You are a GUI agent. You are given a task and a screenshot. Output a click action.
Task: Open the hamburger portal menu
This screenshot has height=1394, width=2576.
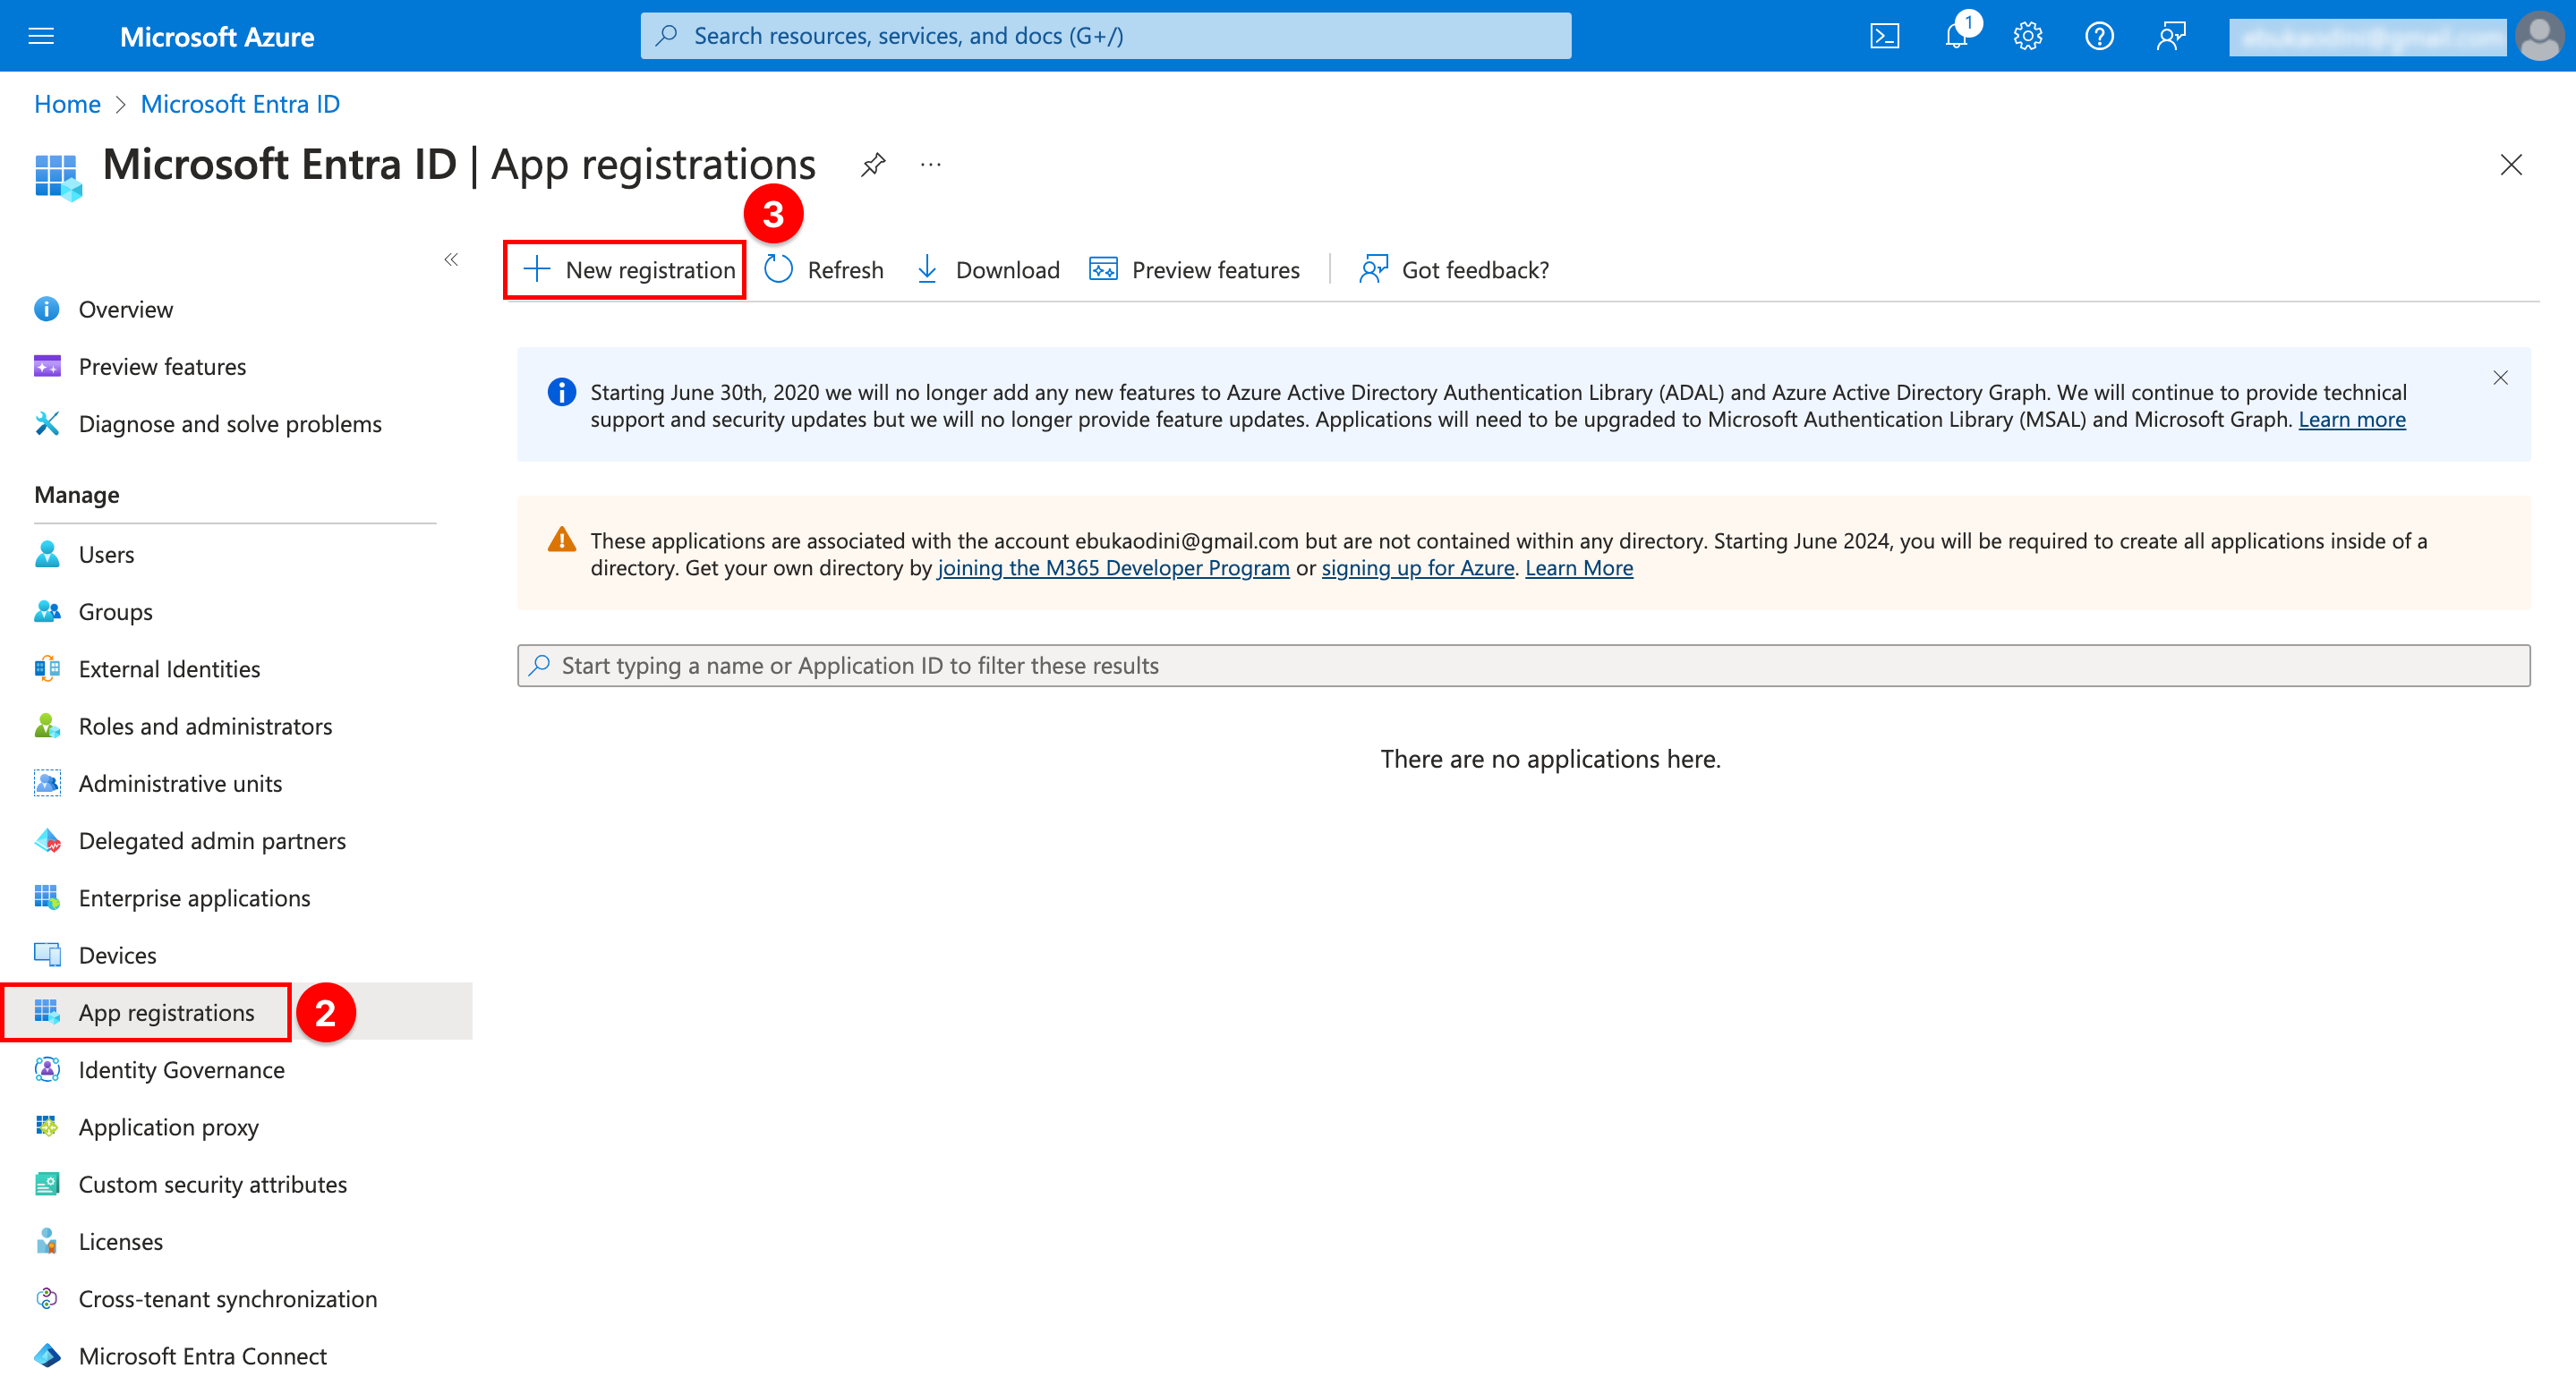pyautogui.click(x=41, y=36)
